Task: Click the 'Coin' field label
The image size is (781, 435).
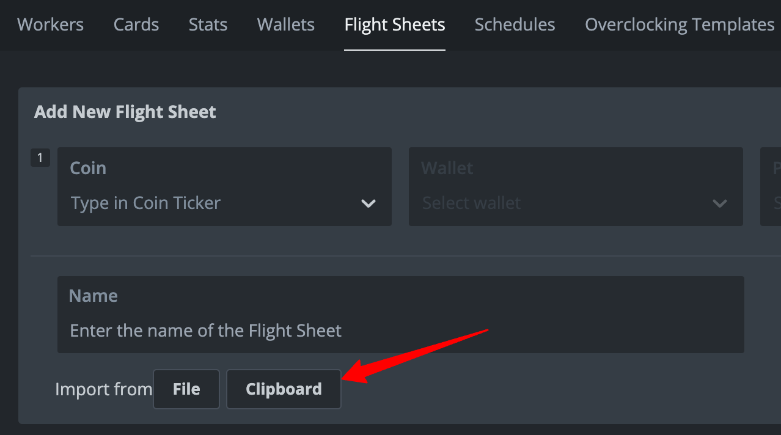Action: (88, 168)
